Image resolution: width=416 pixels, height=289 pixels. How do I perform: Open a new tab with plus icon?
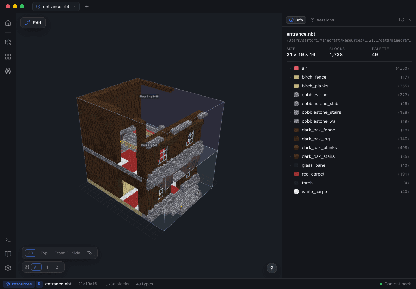tap(87, 7)
